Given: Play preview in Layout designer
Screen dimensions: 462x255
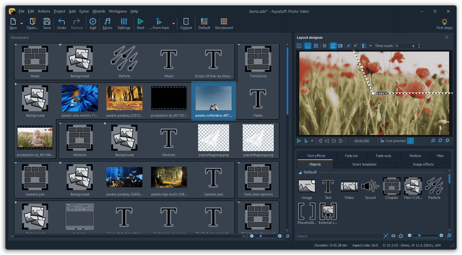Looking at the screenshot, I should click(299, 141).
